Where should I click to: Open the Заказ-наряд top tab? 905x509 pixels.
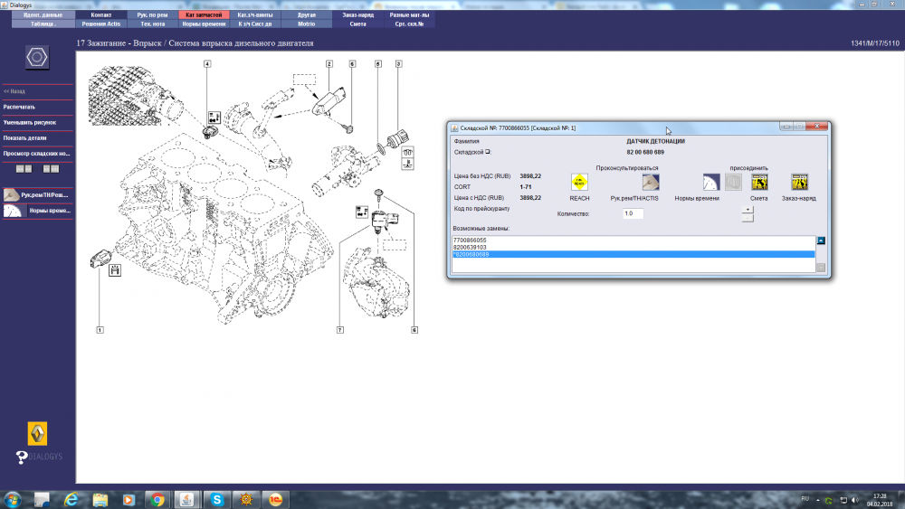pos(357,15)
